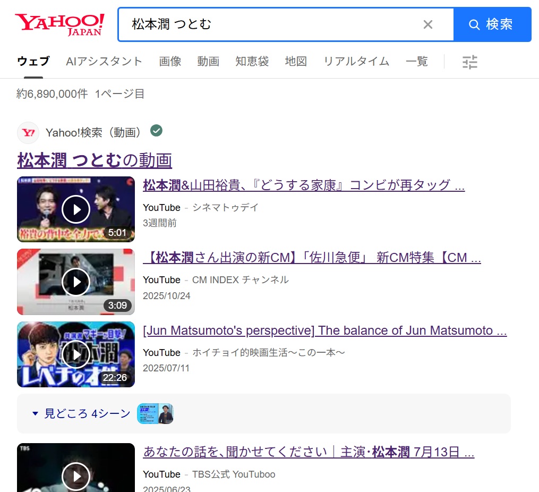This screenshot has width=539, height=492.
Task: Open the AIアシスタント tab
Action: (104, 62)
